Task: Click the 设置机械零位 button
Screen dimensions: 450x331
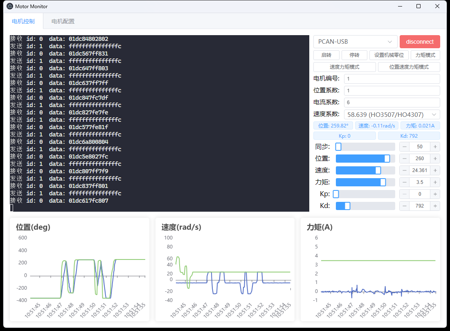Action: point(389,55)
